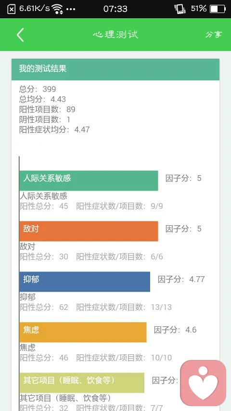Tap the vibrate mode status icon
Image resolution: width=231 pixels, height=411 pixels.
coord(180,9)
